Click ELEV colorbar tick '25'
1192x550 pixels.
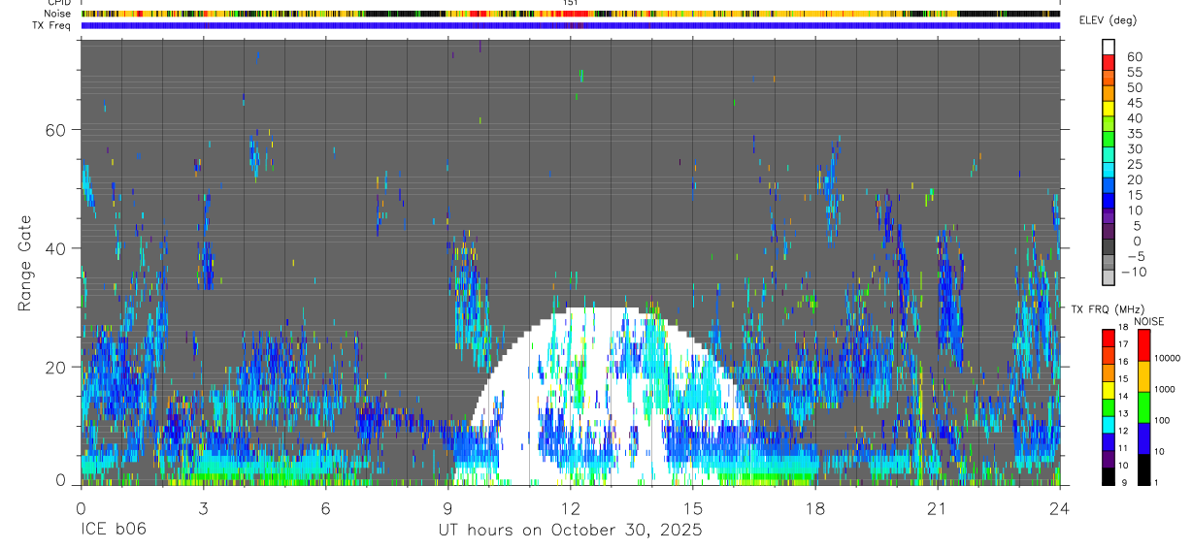pos(1134,164)
